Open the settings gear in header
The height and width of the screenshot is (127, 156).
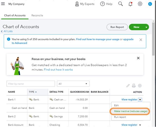pyautogui.click(x=140, y=4)
